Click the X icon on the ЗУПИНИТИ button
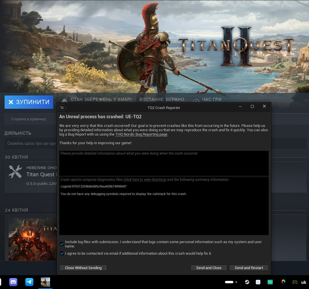309x289 pixels. tap(11, 102)
